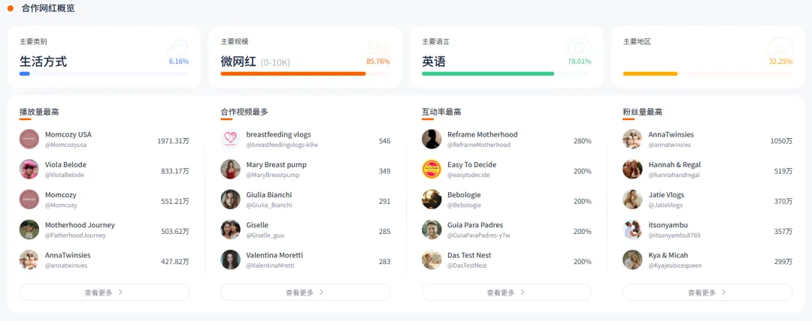Select the 播放量最高 column heading

[39, 112]
